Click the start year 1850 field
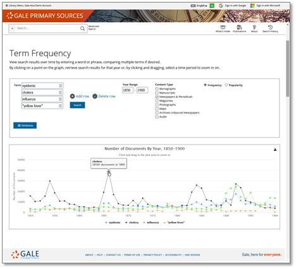This screenshot has width=296, height=269. tap(128, 90)
